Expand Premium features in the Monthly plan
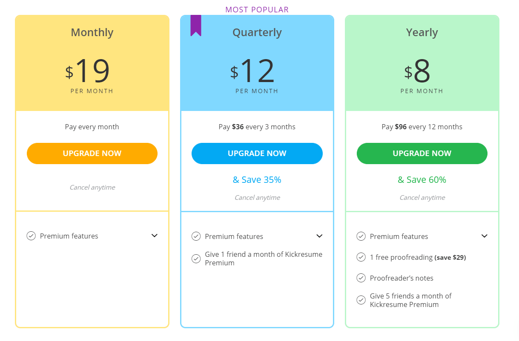The height and width of the screenshot is (341, 519). click(154, 236)
